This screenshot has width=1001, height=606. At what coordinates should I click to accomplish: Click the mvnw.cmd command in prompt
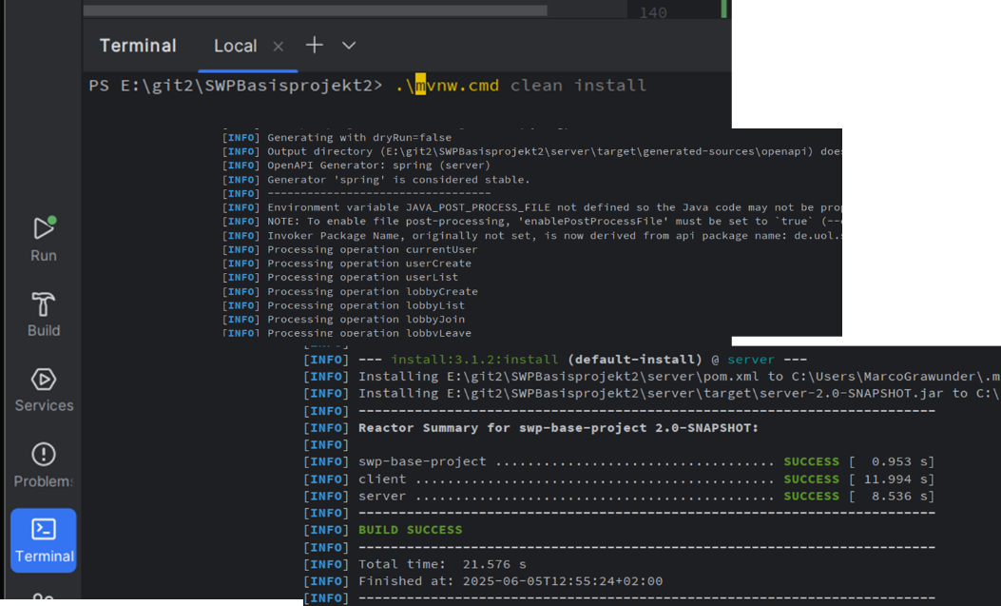click(456, 86)
